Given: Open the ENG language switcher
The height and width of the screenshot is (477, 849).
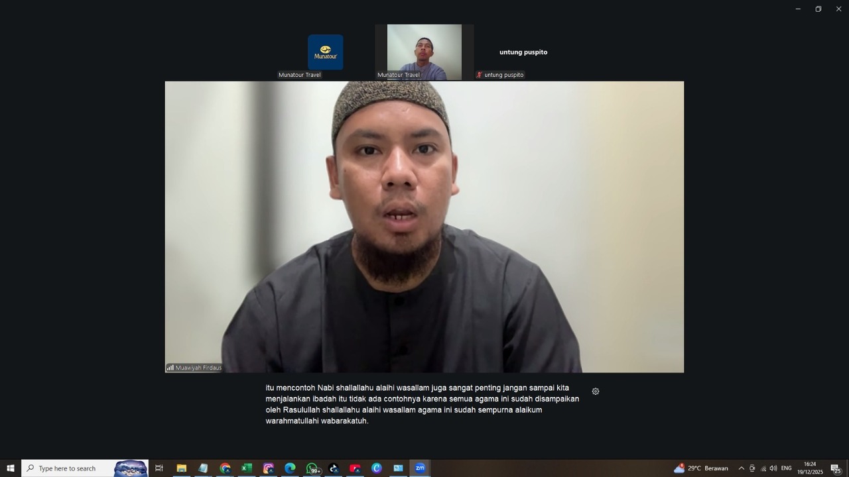Looking at the screenshot, I should click(786, 468).
